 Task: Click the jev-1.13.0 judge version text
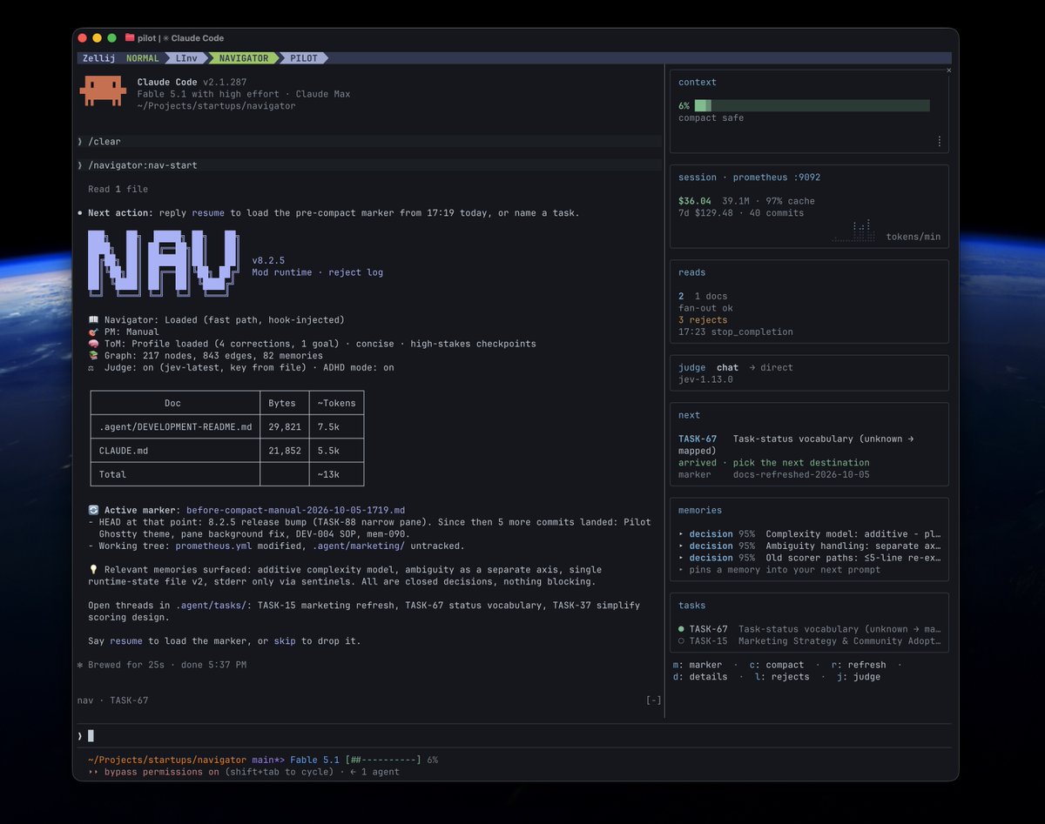click(x=705, y=379)
